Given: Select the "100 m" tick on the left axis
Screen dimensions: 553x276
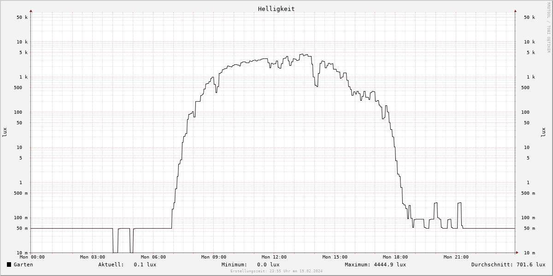Looking at the screenshot, I should pos(21,218).
